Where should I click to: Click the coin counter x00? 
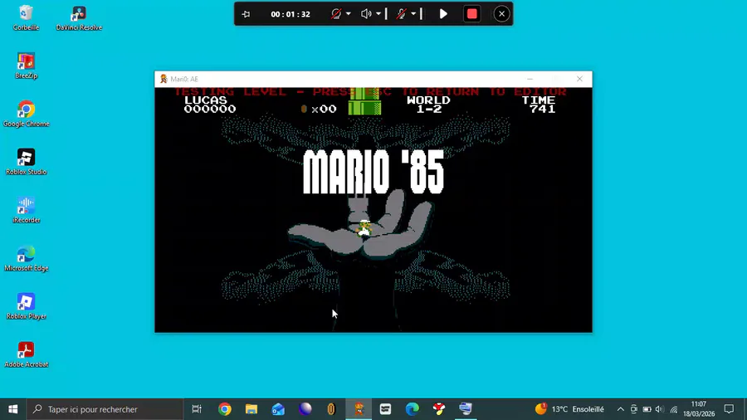click(x=319, y=109)
